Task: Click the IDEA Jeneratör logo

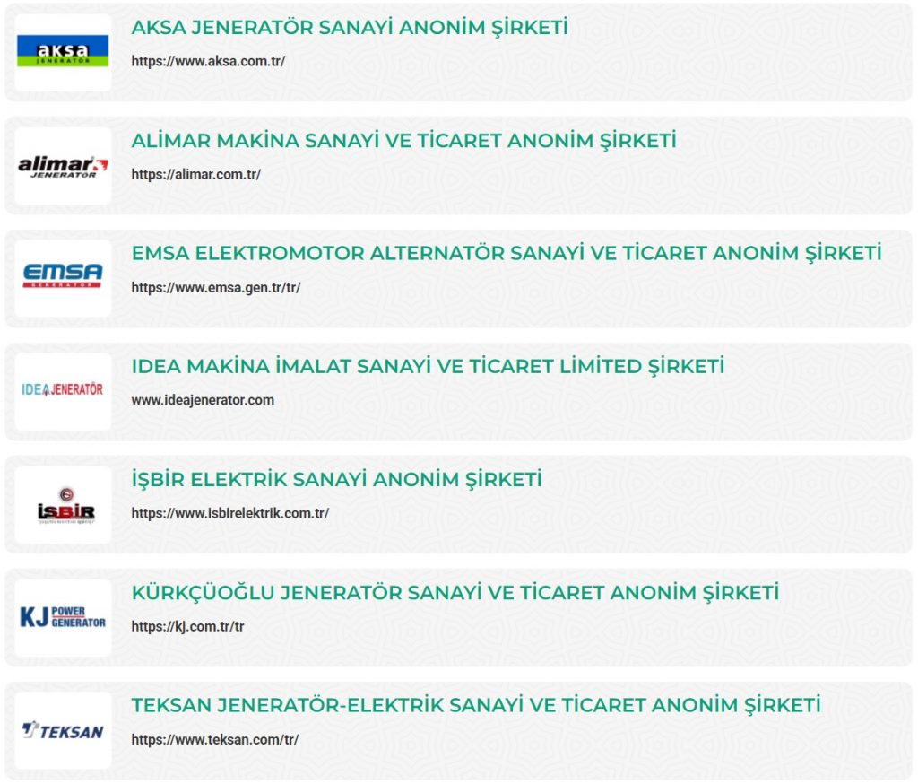Action: coord(63,391)
